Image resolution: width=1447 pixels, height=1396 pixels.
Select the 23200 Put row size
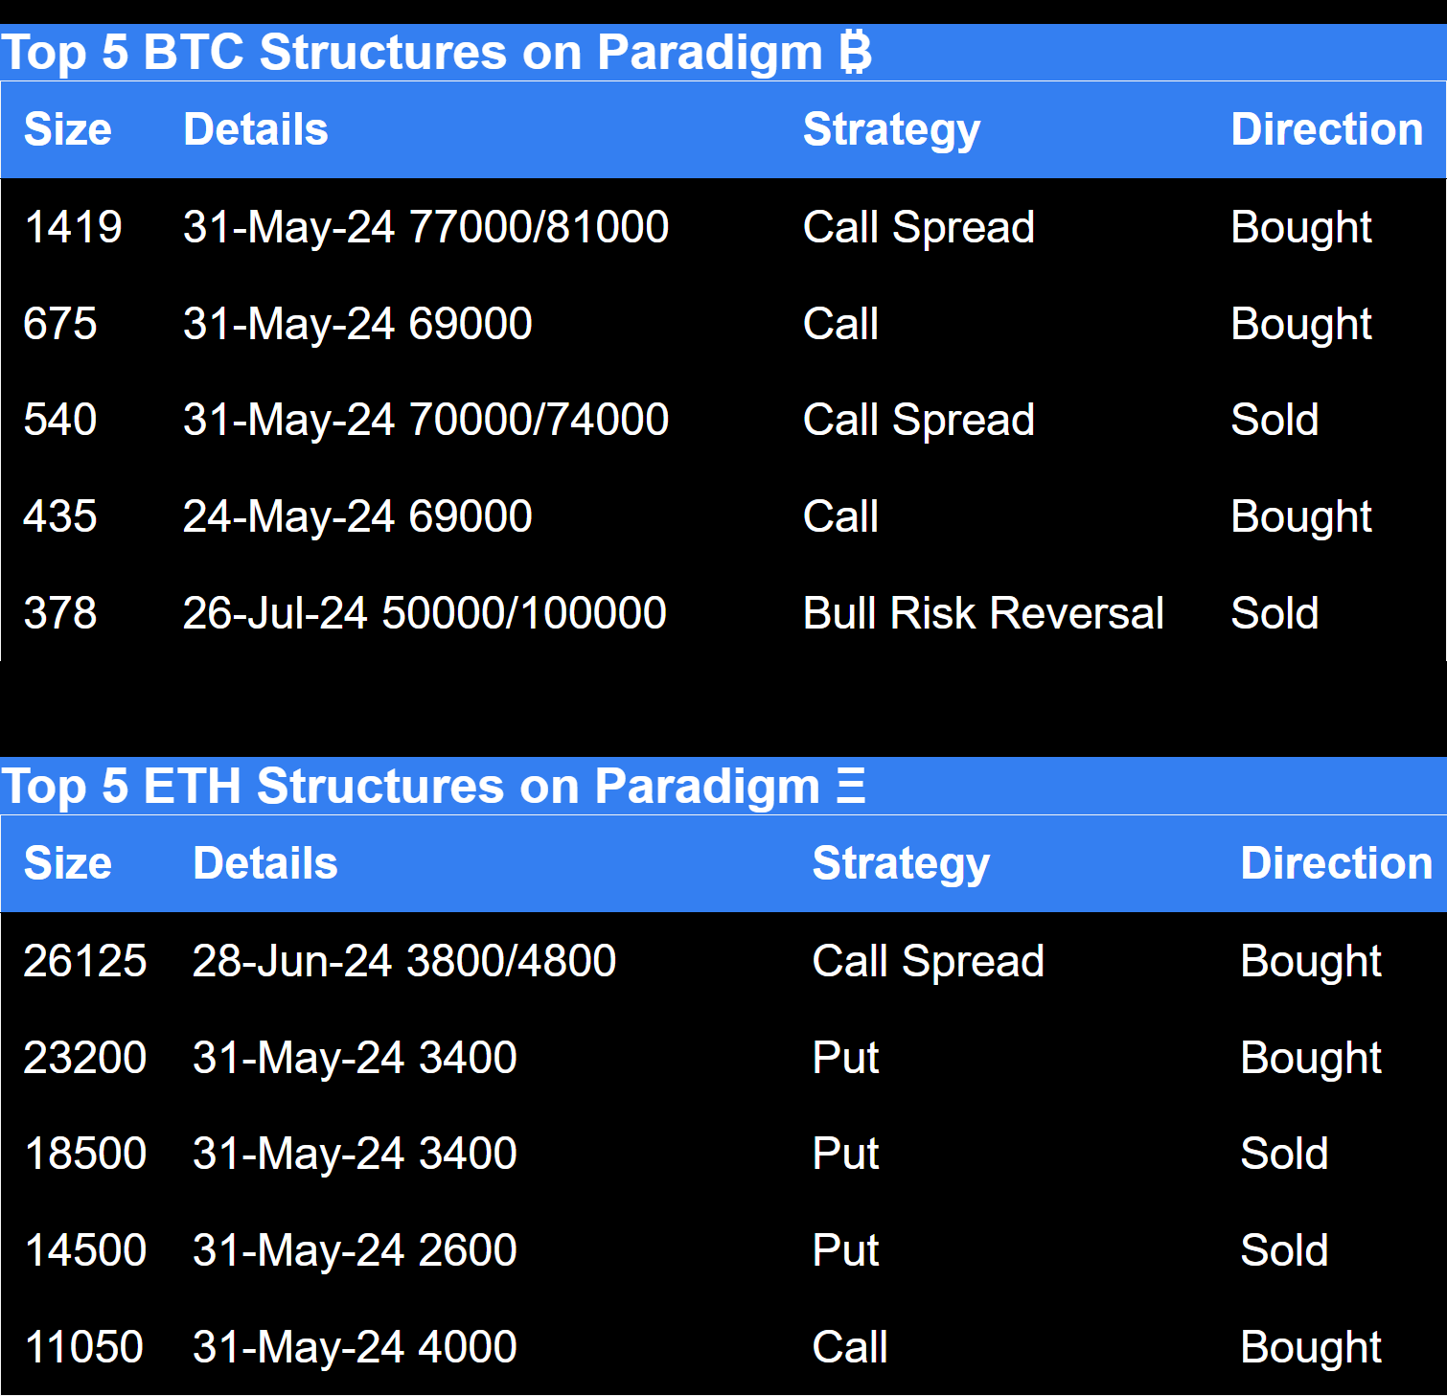pos(84,1058)
